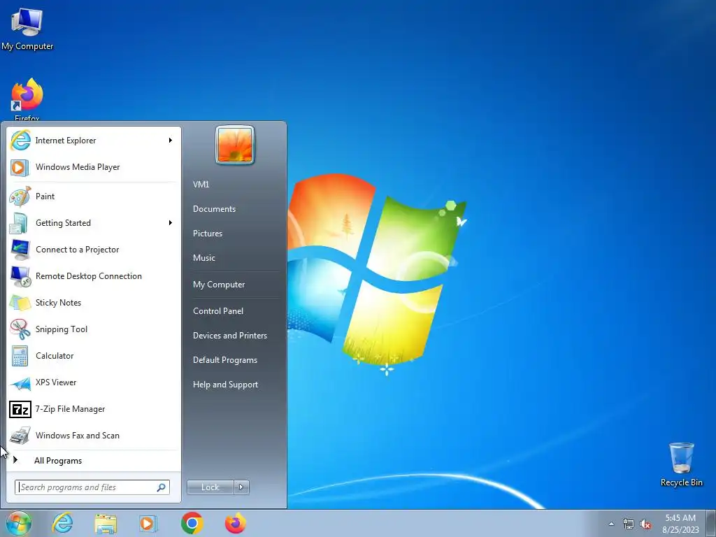Click the Lock button
716x537 pixels.
pyautogui.click(x=210, y=487)
